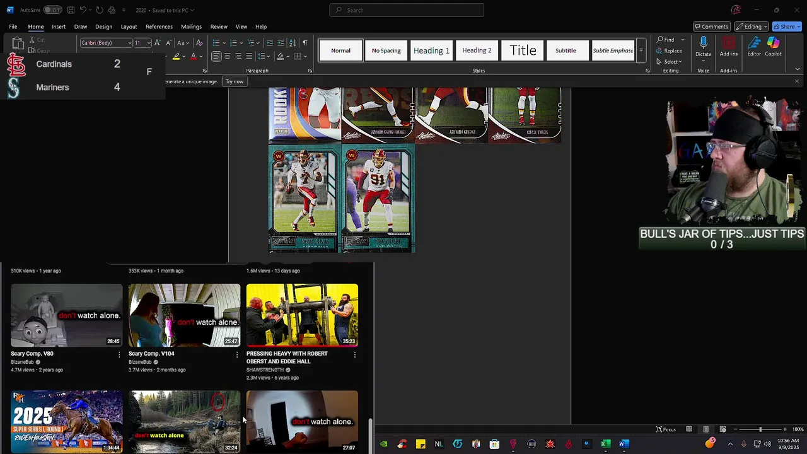This screenshot has width=807, height=454.
Task: Open the Find dropdown arrow
Action: (x=683, y=40)
